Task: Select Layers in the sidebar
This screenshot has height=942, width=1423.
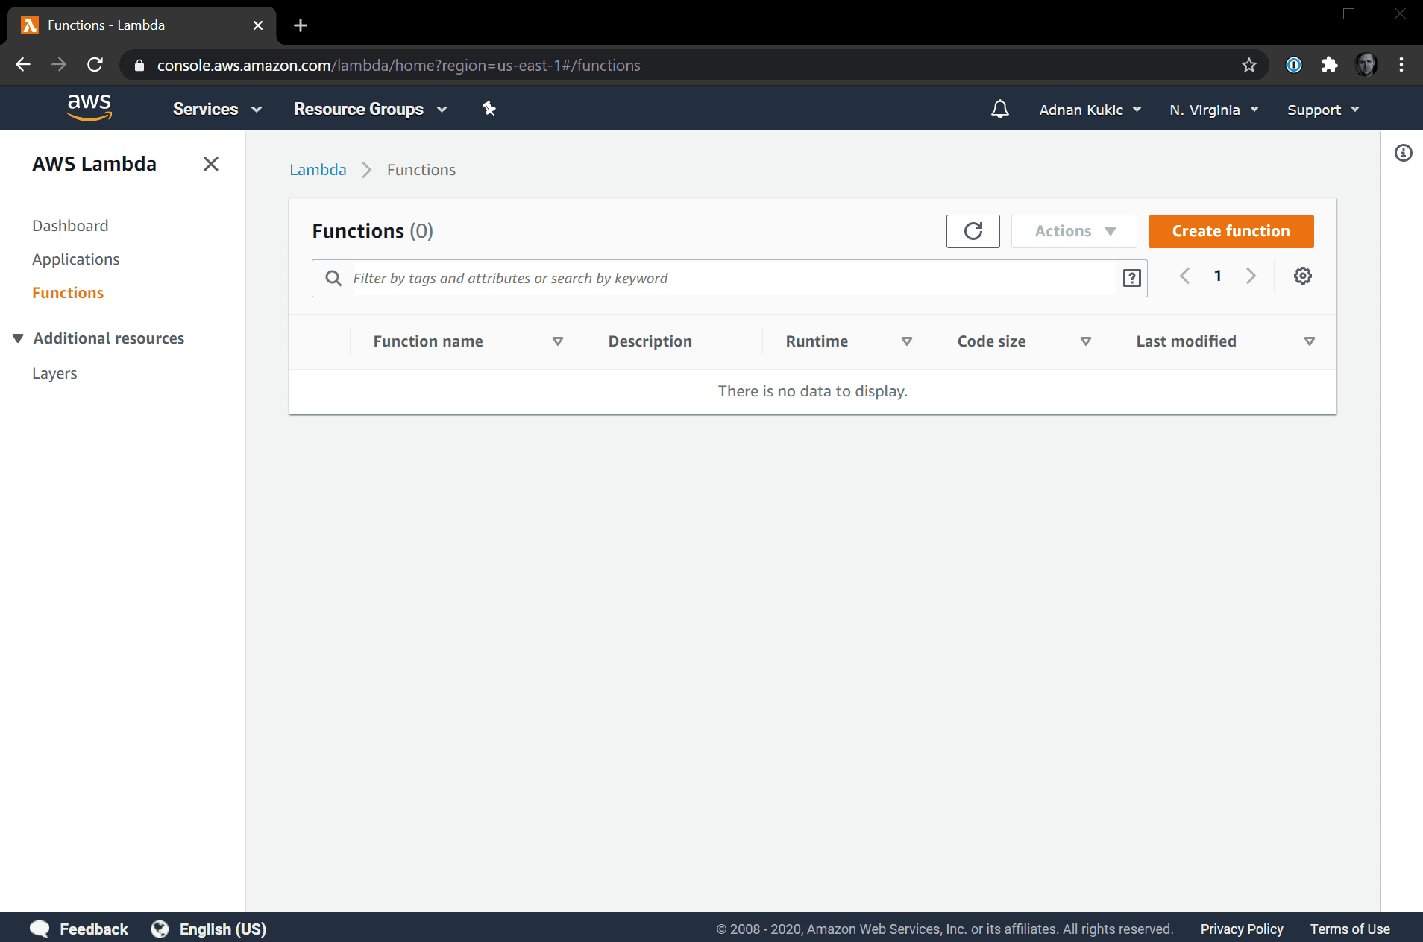Action: [x=54, y=373]
